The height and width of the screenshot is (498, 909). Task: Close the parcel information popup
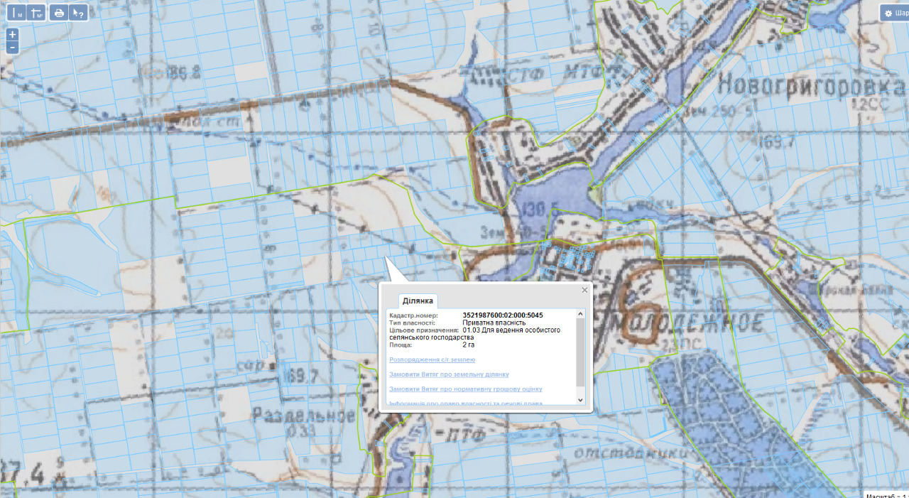click(x=584, y=290)
